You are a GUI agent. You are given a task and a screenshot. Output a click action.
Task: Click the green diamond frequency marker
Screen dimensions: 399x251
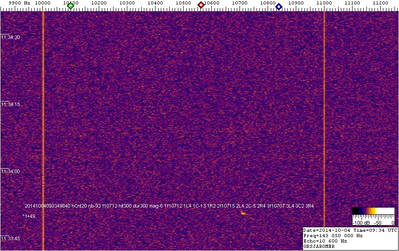point(70,6)
